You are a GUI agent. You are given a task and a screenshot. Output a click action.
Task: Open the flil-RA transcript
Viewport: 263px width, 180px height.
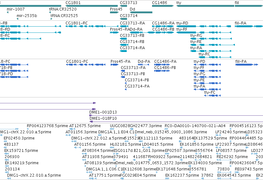249,26
